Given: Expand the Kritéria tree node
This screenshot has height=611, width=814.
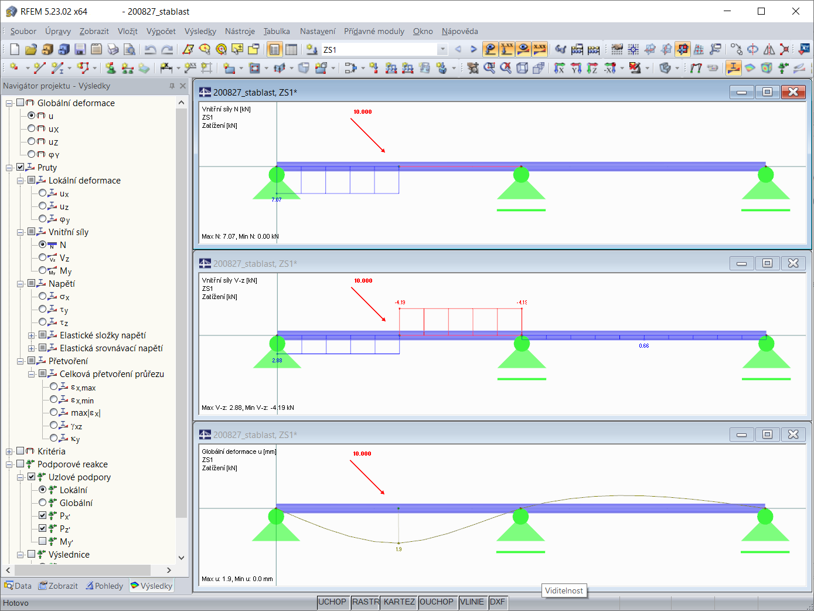Looking at the screenshot, I should coord(9,452).
